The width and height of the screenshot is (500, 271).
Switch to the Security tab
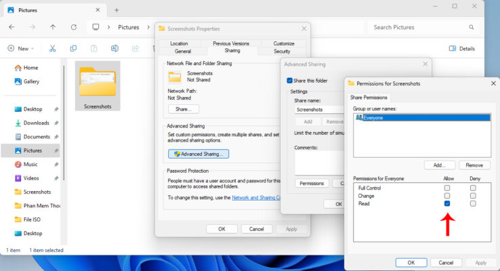tap(282, 51)
